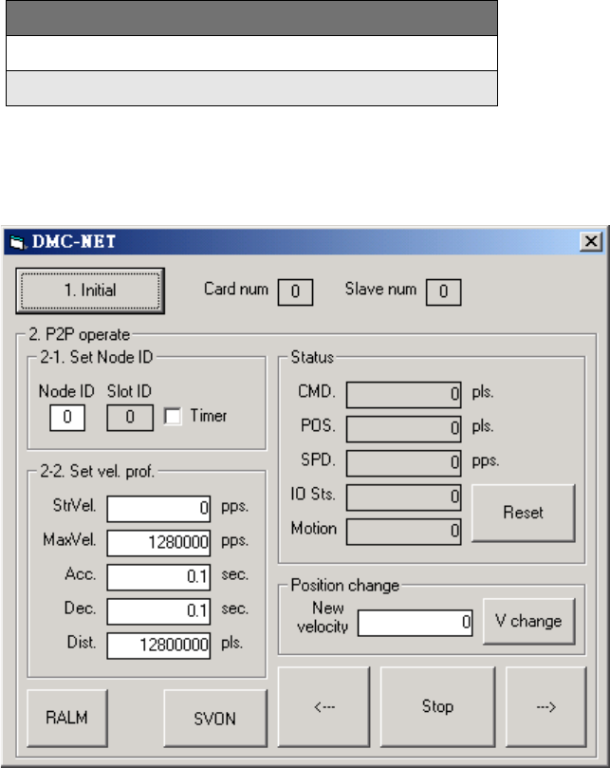Click the 1. Initial button
Image resolution: width=610 pixels, height=768 pixels.
90,290
